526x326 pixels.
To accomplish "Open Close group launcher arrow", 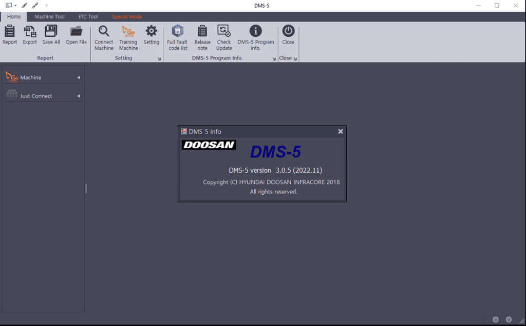I will pos(295,59).
